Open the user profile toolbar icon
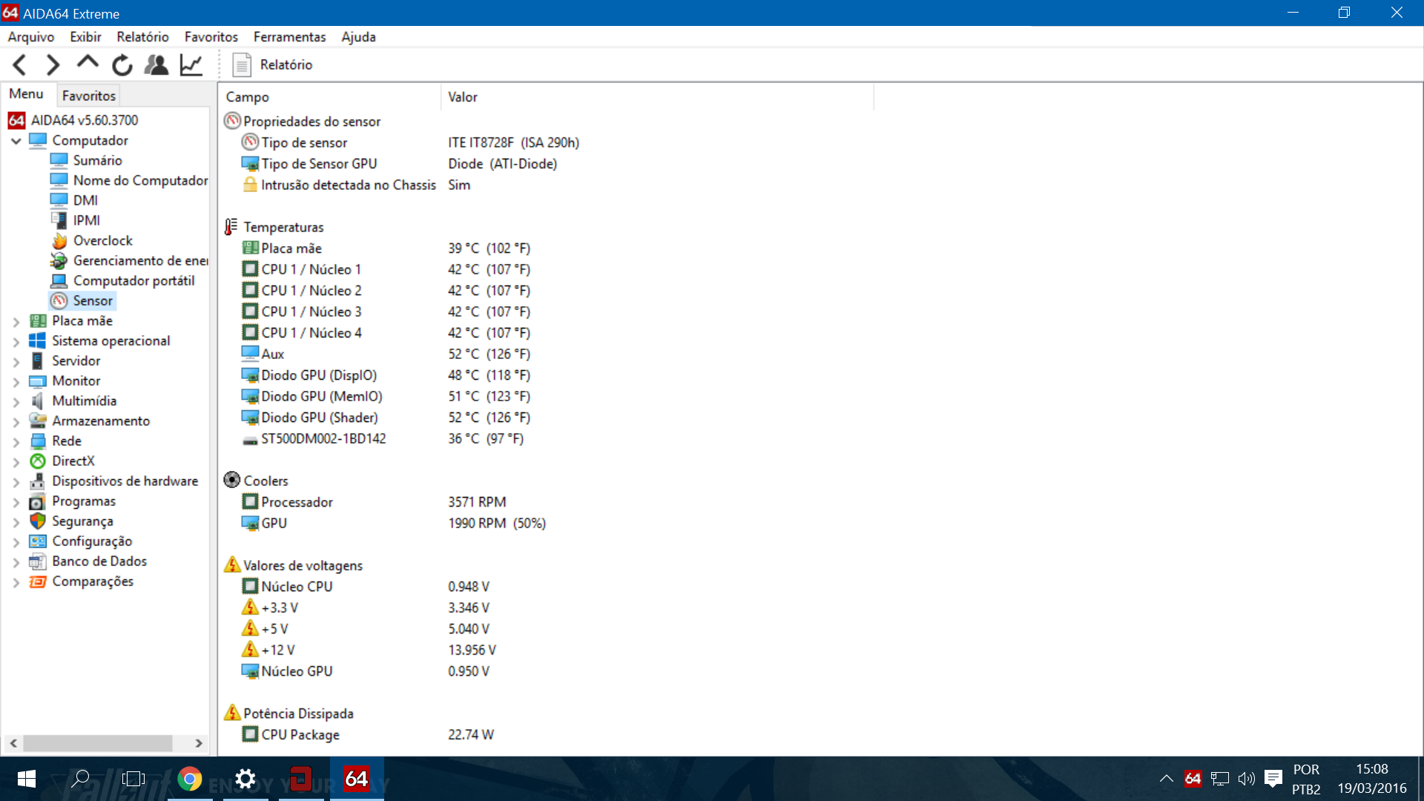The height and width of the screenshot is (801, 1424). [x=156, y=65]
